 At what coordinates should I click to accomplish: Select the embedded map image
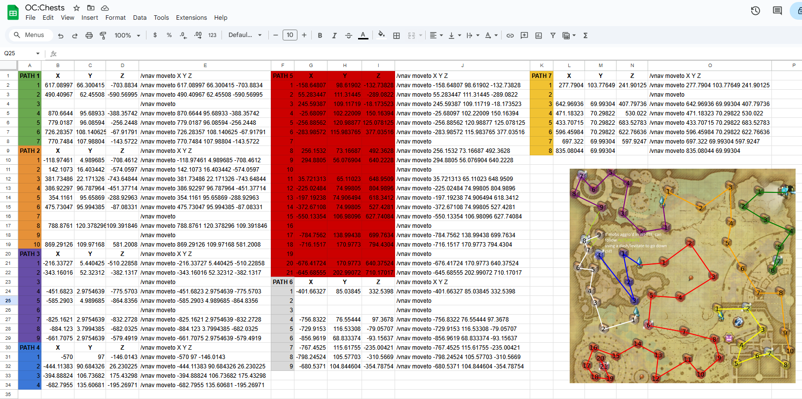(x=682, y=276)
